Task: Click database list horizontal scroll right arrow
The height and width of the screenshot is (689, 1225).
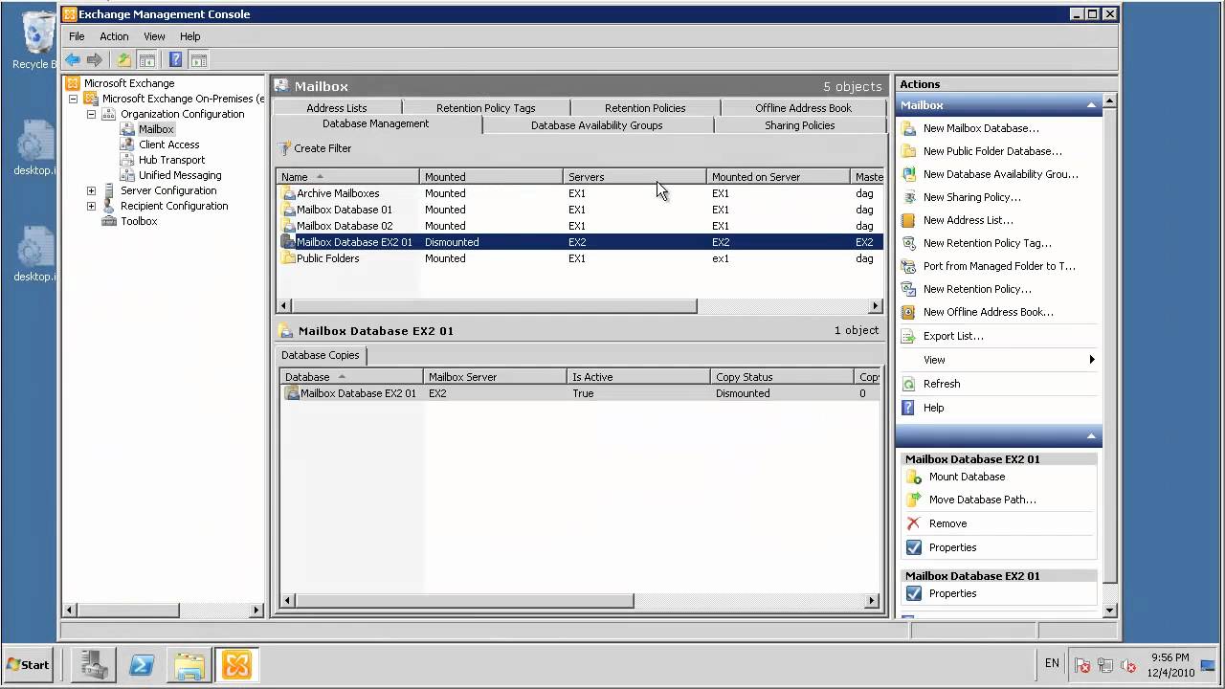Action: pyautogui.click(x=876, y=306)
